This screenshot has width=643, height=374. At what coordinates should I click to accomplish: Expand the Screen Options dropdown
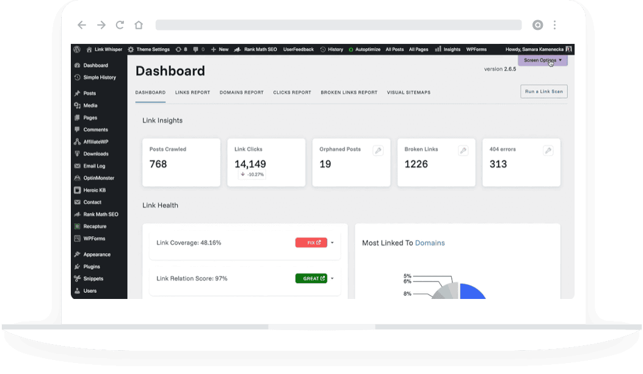pos(542,60)
